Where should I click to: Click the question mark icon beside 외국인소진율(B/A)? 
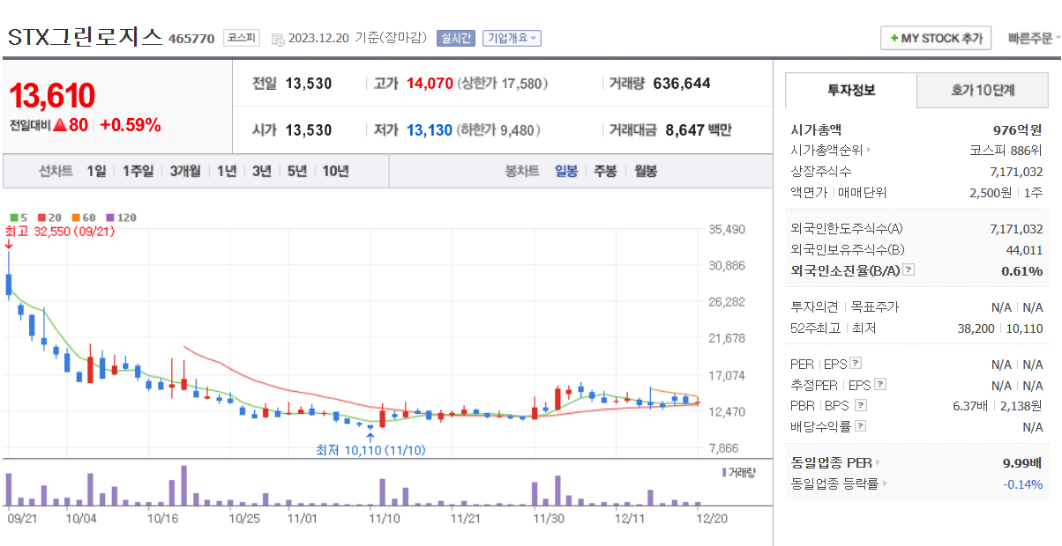point(909,270)
